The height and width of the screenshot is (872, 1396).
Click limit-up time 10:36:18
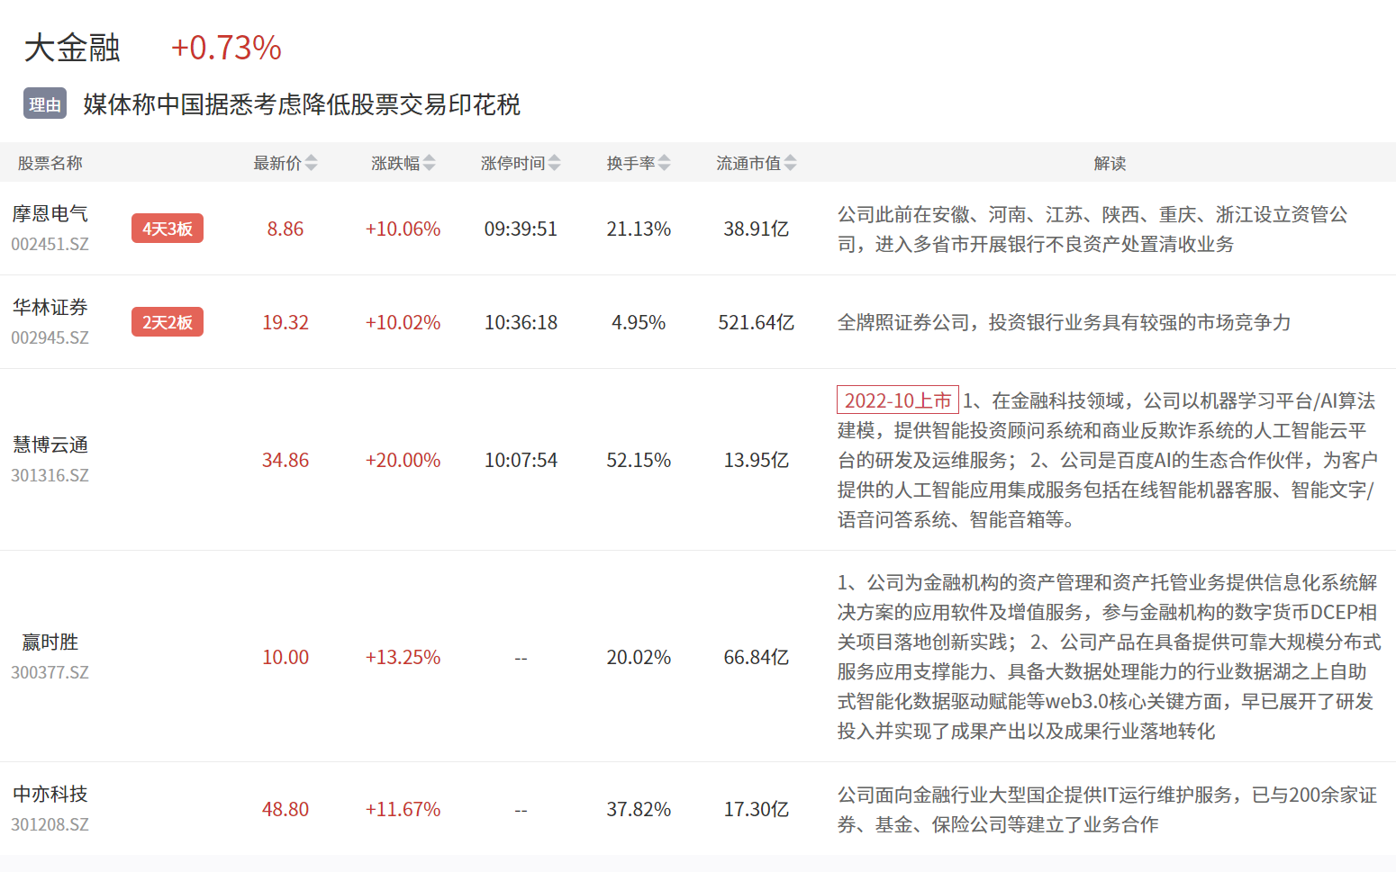[521, 323]
